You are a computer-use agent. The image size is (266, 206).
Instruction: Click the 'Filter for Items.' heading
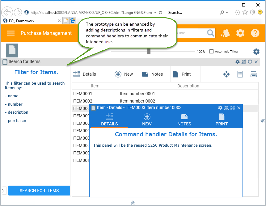click(36, 72)
